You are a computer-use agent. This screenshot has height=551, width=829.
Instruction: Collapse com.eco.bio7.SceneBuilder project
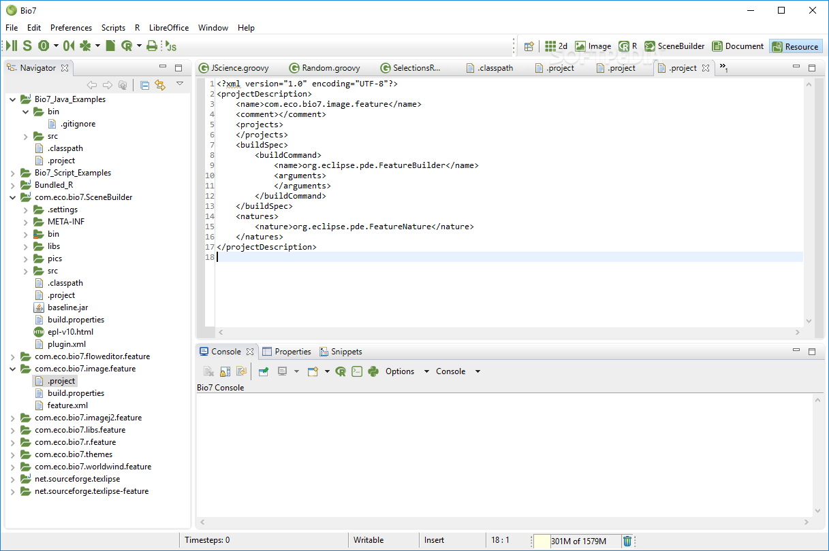pos(13,197)
